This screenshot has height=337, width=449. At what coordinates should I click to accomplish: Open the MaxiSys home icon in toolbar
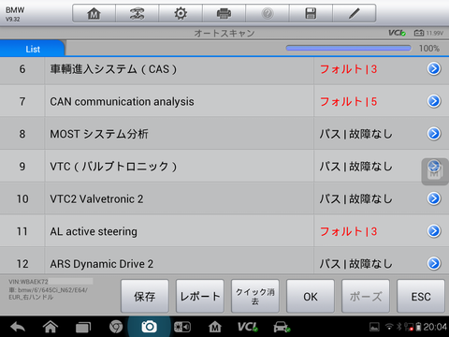(94, 13)
